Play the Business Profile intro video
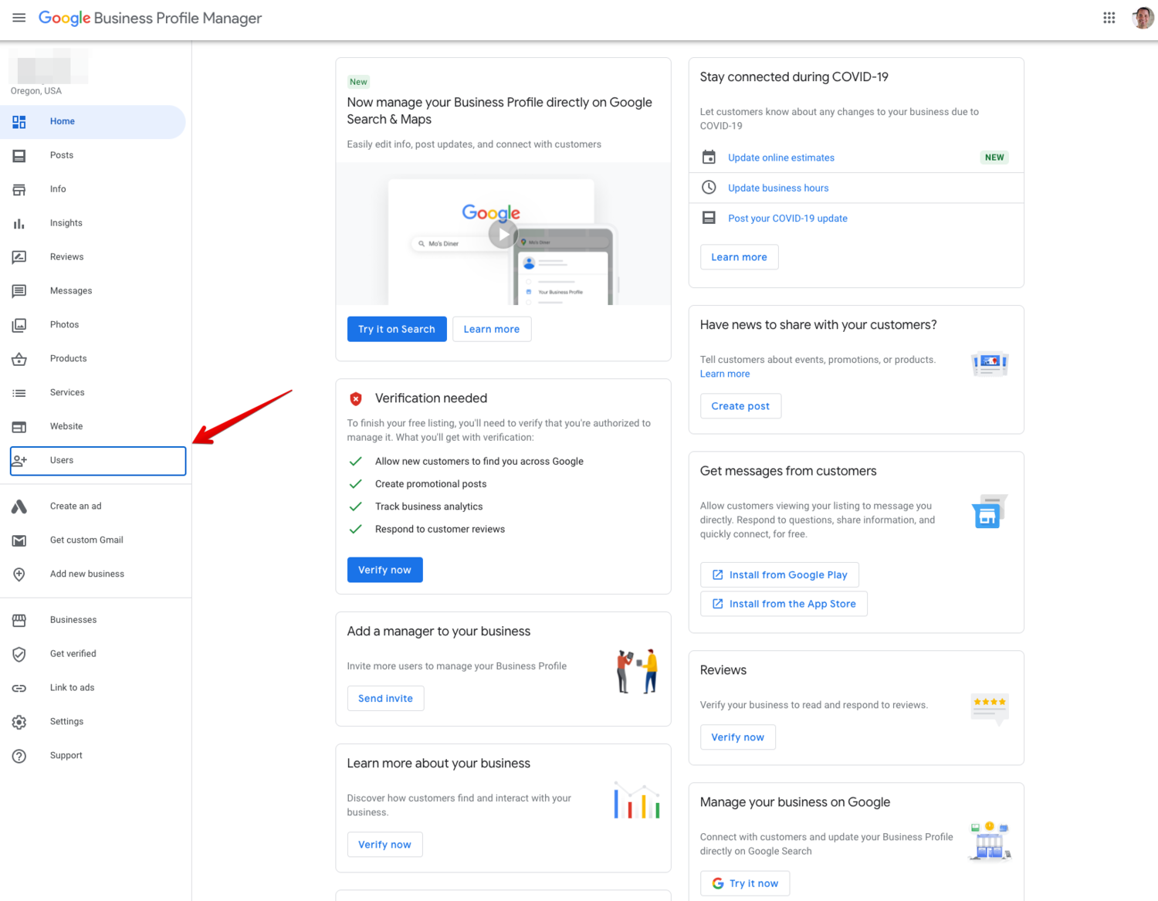Screen dimensions: 1158x901 point(503,234)
